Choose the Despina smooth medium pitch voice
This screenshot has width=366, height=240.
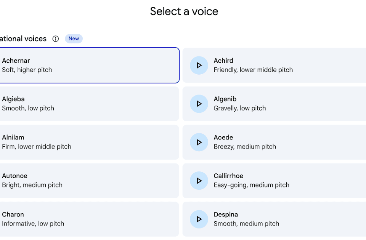[286, 219]
